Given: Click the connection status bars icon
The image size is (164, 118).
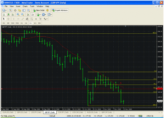Looking at the screenshot, I should point(140,116).
